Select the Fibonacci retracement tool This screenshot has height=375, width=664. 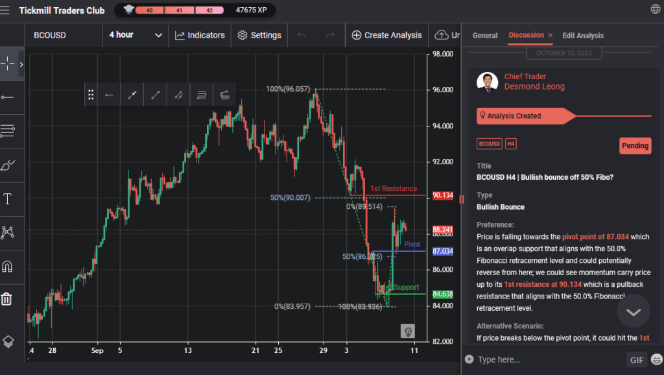(9, 131)
